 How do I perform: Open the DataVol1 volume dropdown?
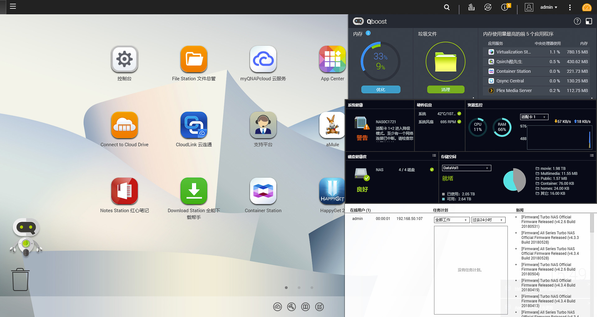[x=466, y=168]
